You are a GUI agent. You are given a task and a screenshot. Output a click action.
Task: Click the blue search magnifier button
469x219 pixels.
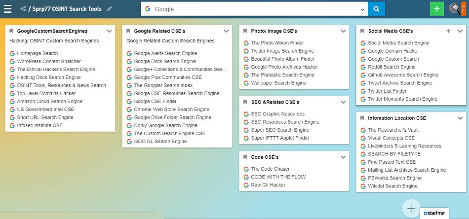point(377,9)
